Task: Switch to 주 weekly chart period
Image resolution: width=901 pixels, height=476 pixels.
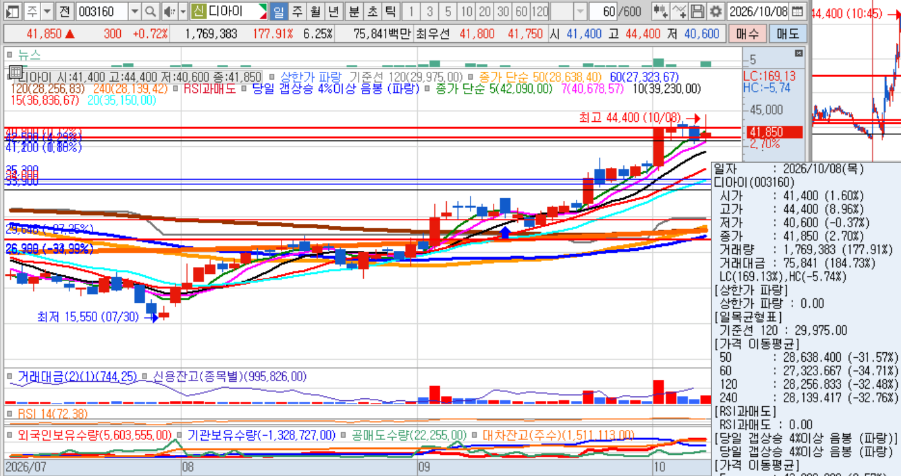Action: point(297,11)
